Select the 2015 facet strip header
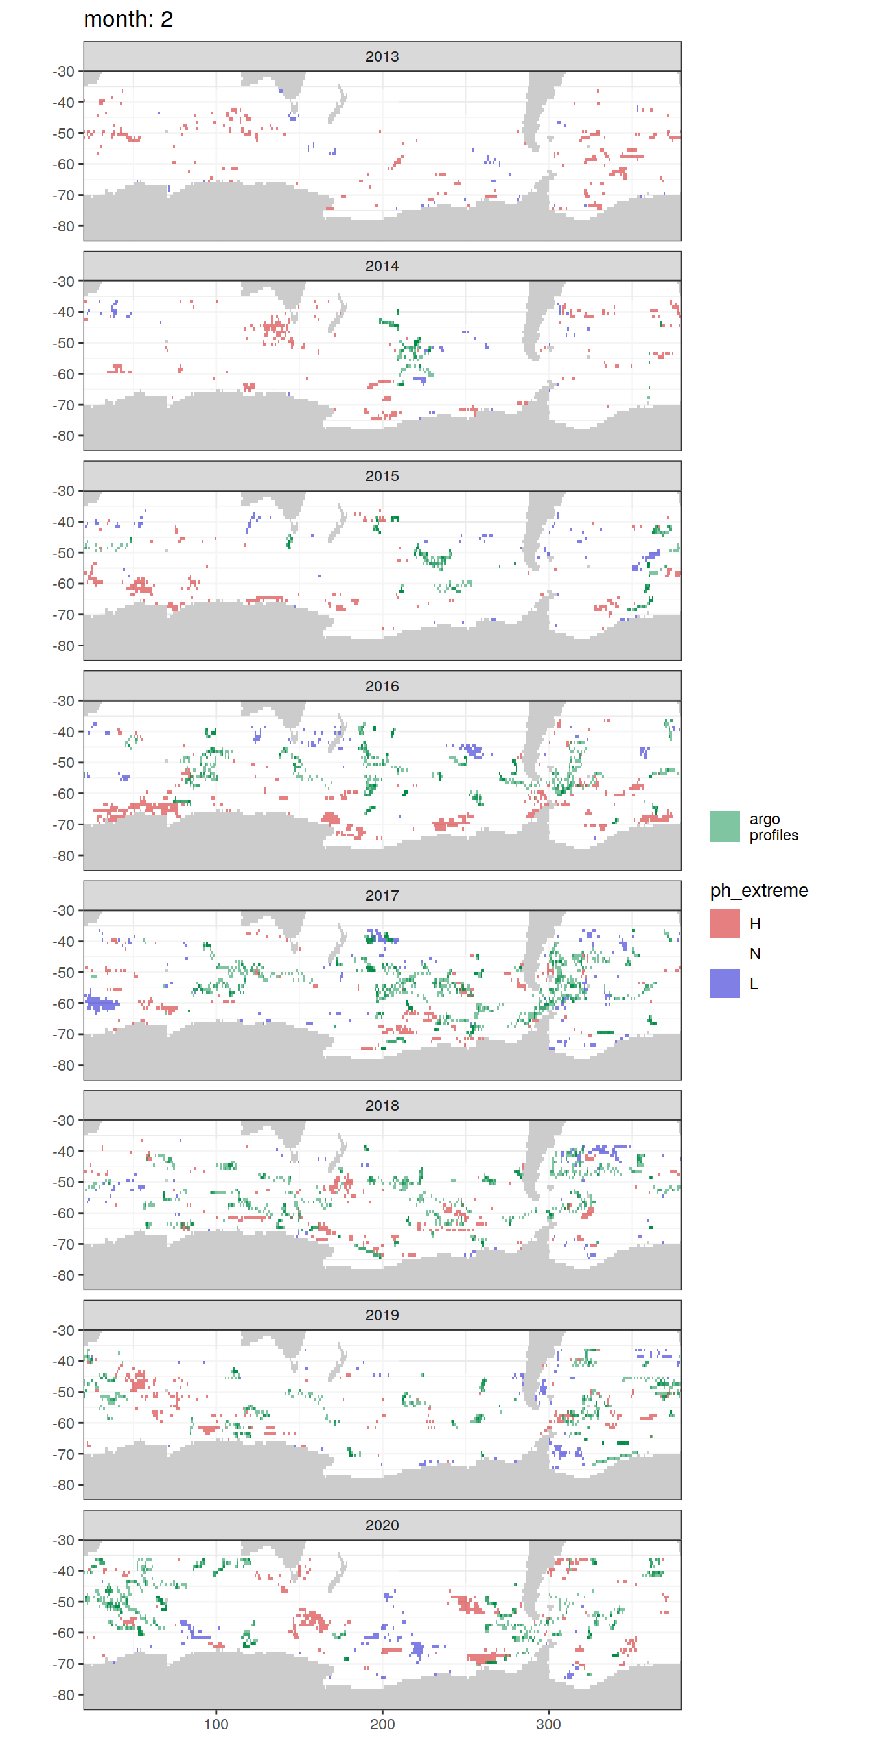Image resolution: width=871 pixels, height=1743 pixels. [382, 476]
